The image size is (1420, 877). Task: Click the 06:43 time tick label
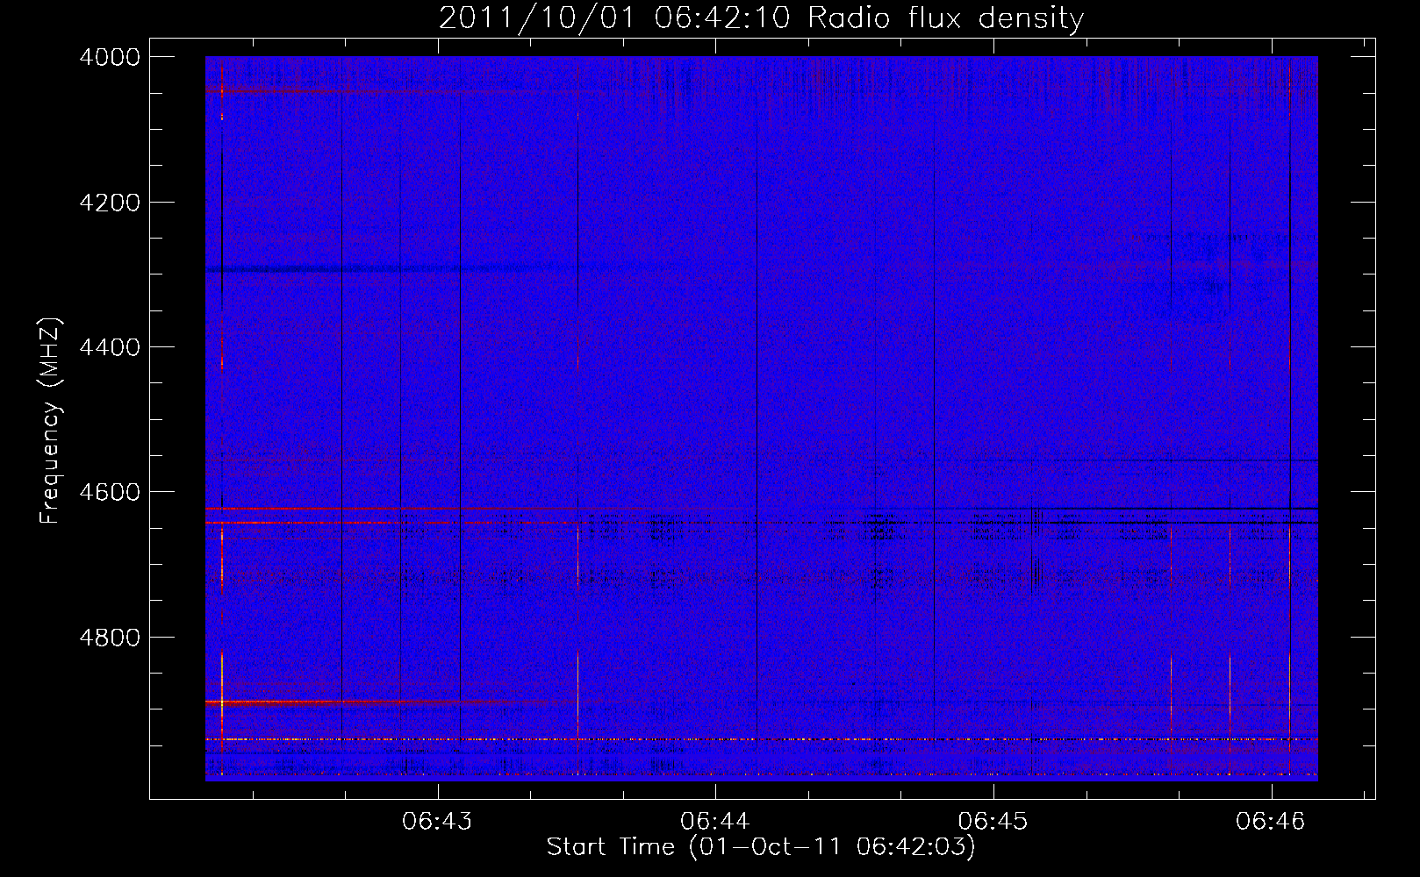pos(437,822)
